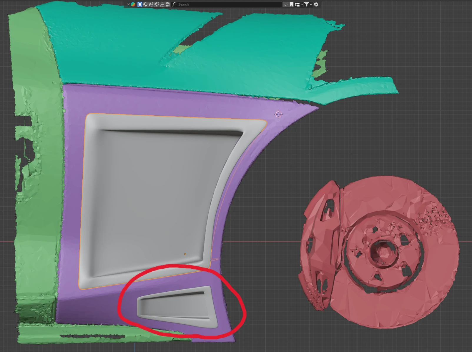Click the hierarchy display mode icon
Image resolution: width=472 pixels, height=352 pixels.
(x=297, y=4)
